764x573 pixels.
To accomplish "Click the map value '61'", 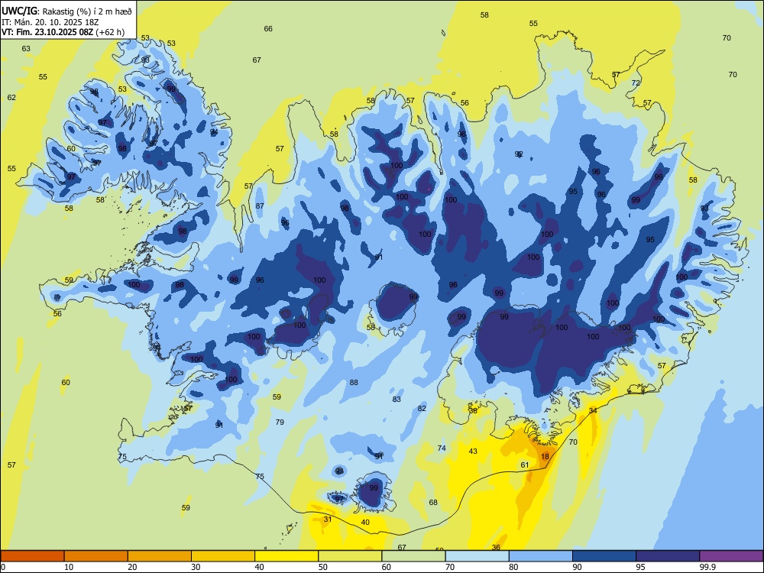I will click(x=524, y=465).
